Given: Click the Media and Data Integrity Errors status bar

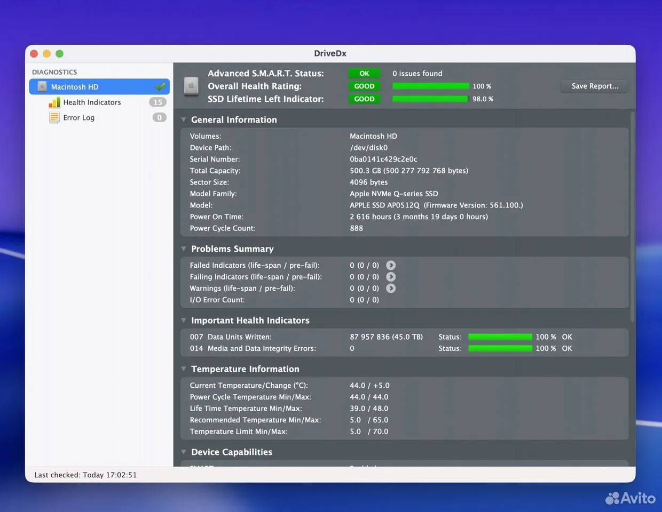Looking at the screenshot, I should tap(500, 348).
